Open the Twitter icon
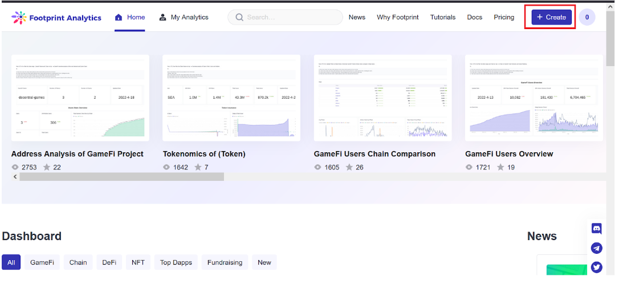 pos(597,267)
